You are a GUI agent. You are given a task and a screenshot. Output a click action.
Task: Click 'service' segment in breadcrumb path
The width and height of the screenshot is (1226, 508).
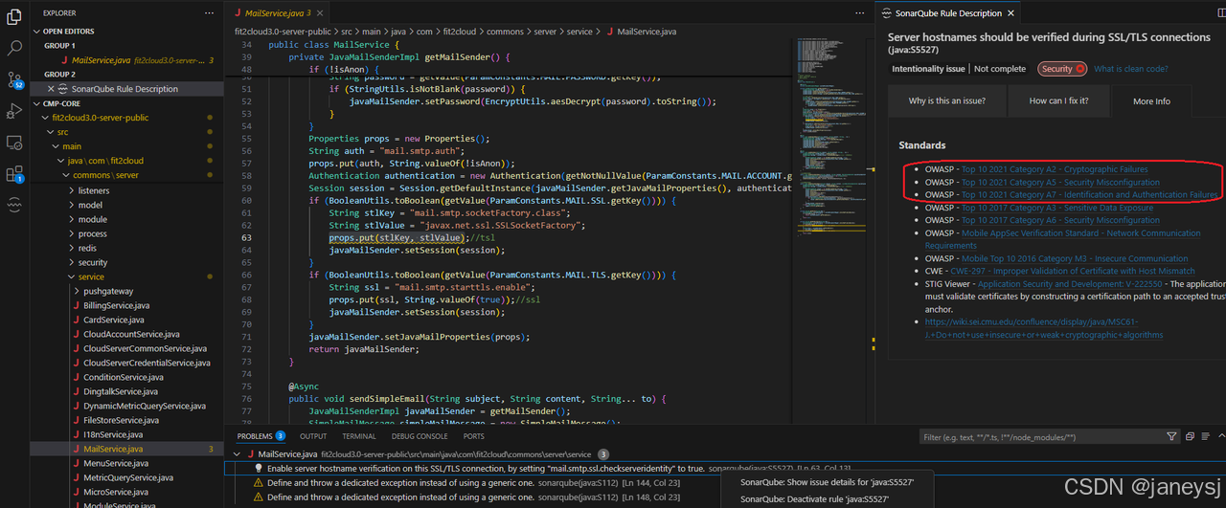579,32
